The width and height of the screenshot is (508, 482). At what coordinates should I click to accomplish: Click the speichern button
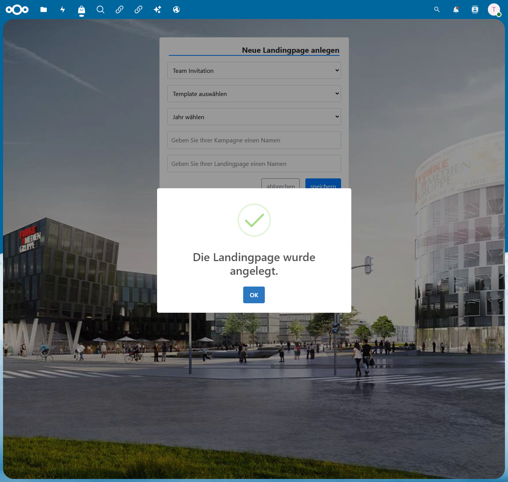(323, 184)
